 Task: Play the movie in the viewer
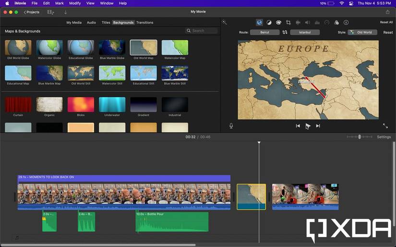(x=308, y=125)
